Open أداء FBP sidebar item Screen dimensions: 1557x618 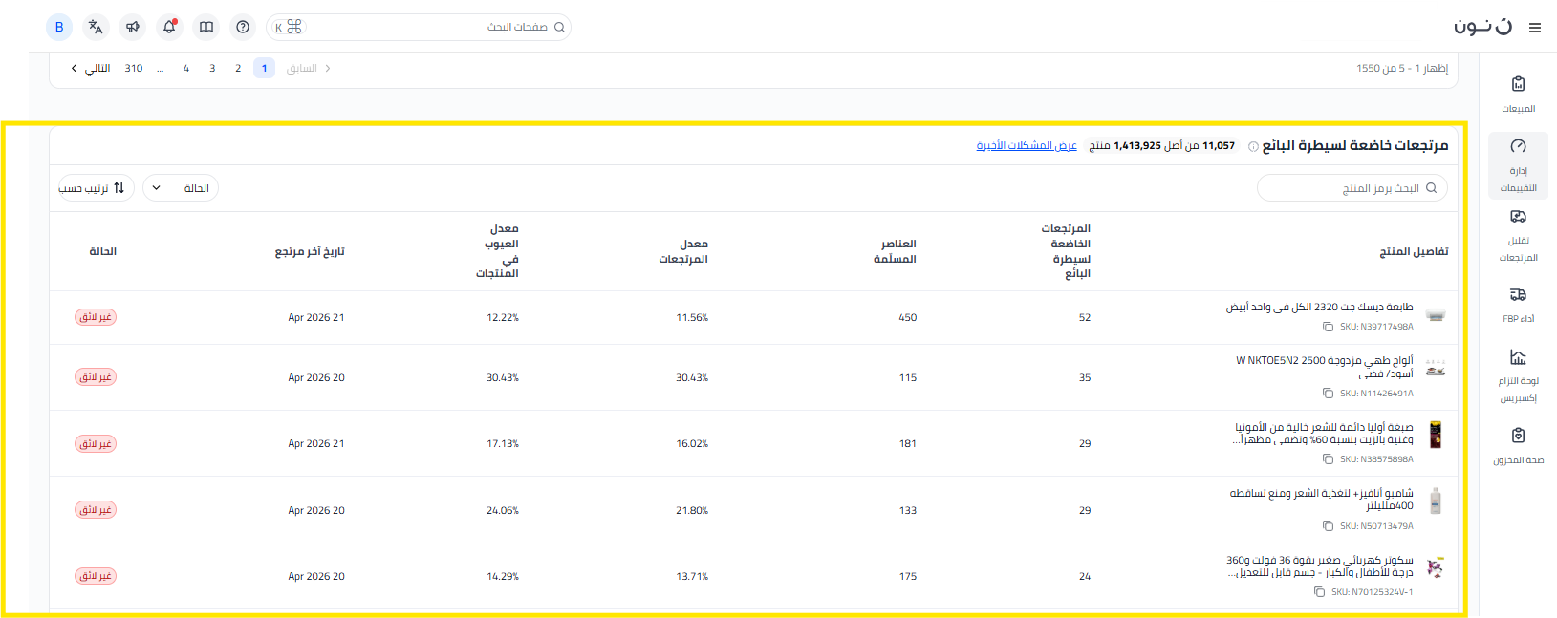(1518, 304)
